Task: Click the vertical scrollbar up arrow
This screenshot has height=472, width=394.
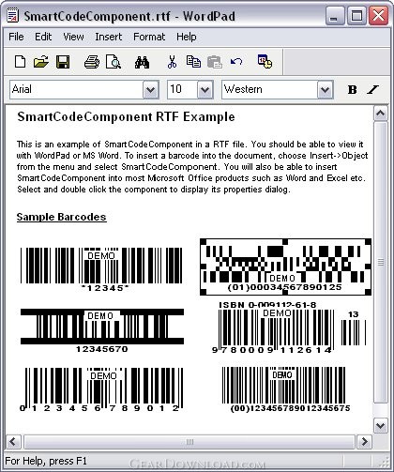Action: [381, 114]
